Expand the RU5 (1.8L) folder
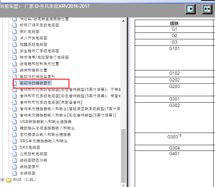 (x=3, y=180)
